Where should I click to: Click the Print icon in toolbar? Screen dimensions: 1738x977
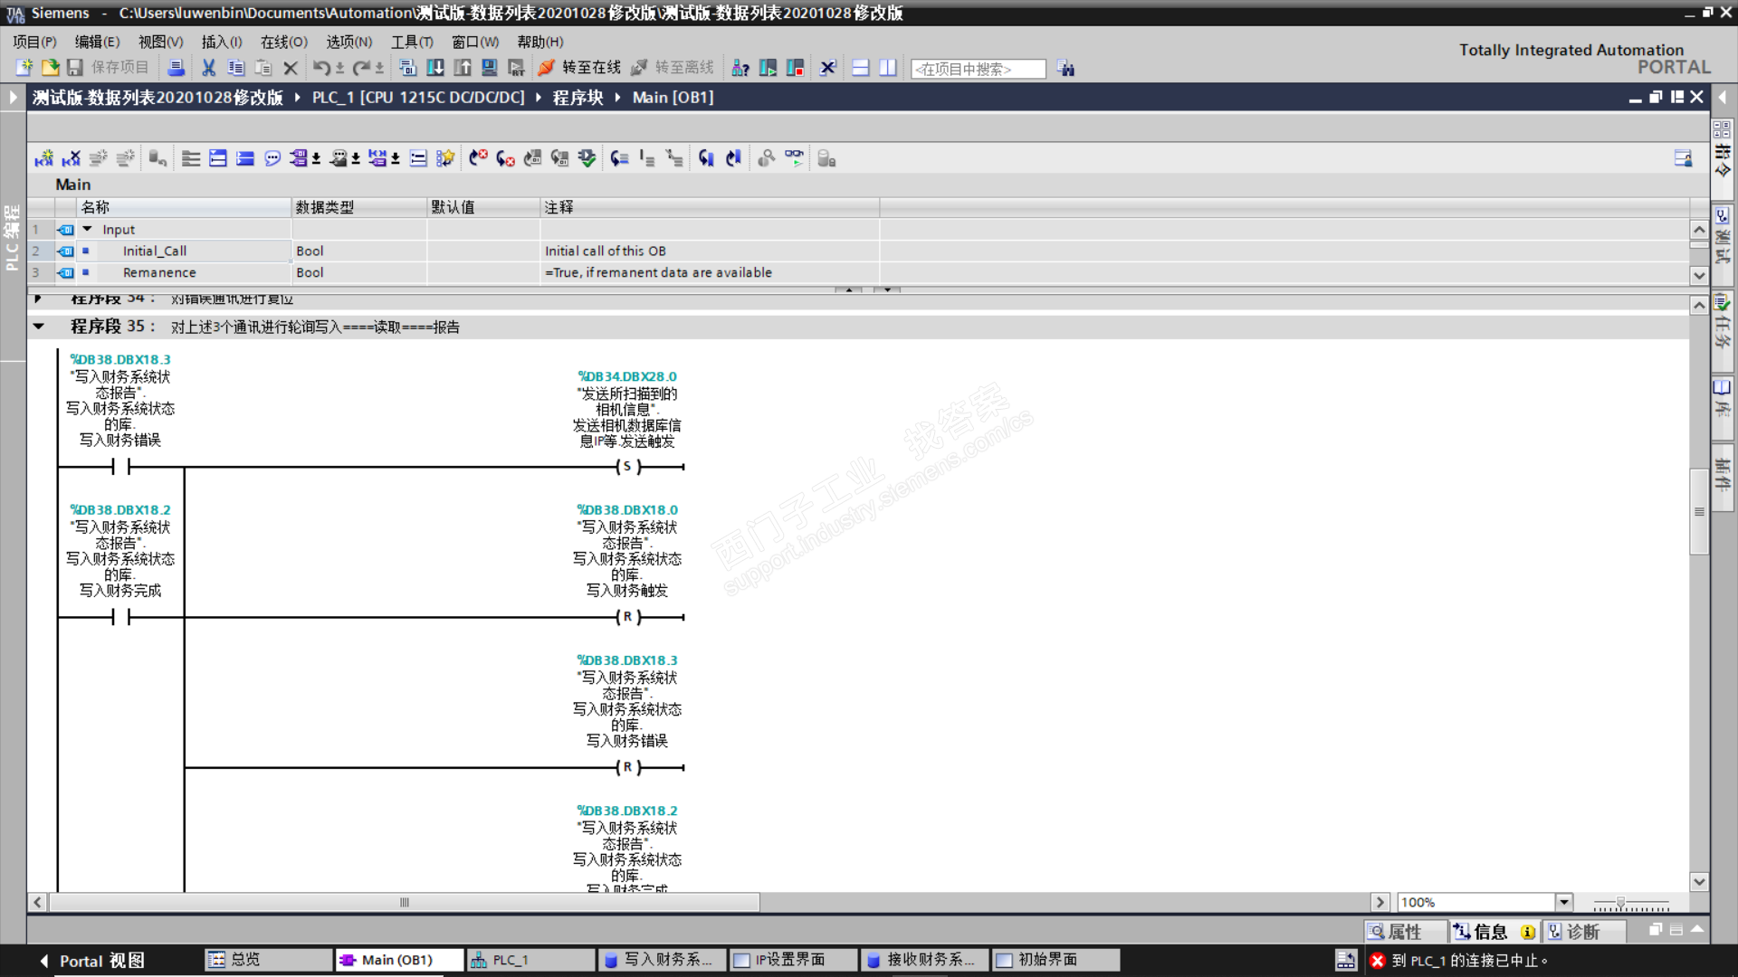[177, 68]
